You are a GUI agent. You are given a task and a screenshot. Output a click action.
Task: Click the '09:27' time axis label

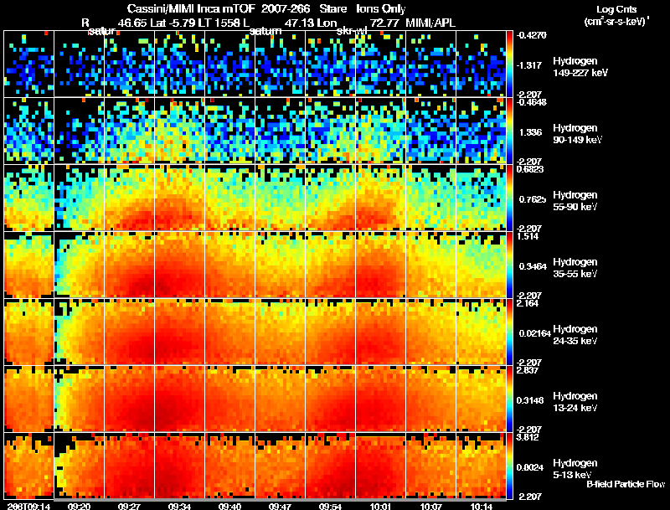click(x=129, y=507)
